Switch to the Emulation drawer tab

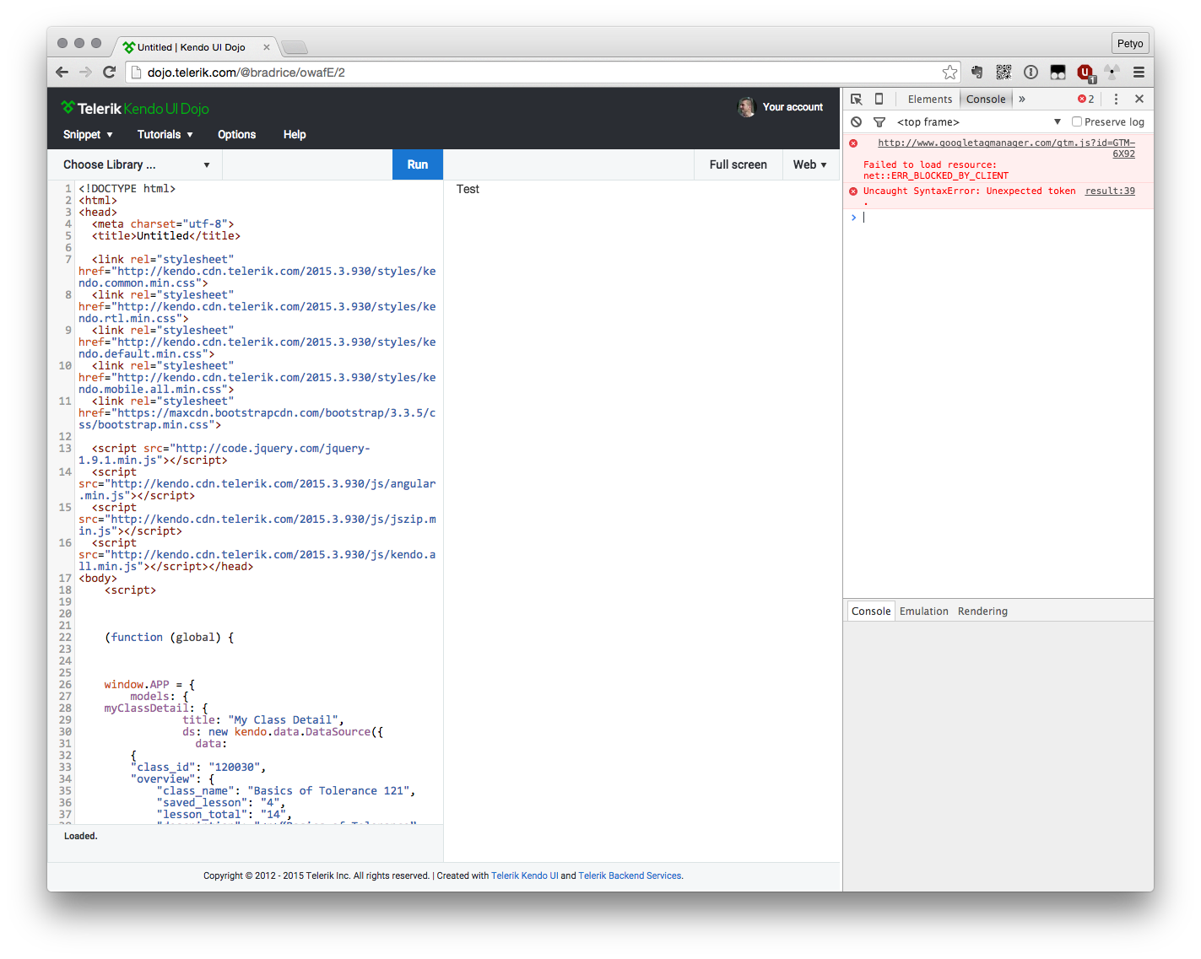click(x=923, y=611)
